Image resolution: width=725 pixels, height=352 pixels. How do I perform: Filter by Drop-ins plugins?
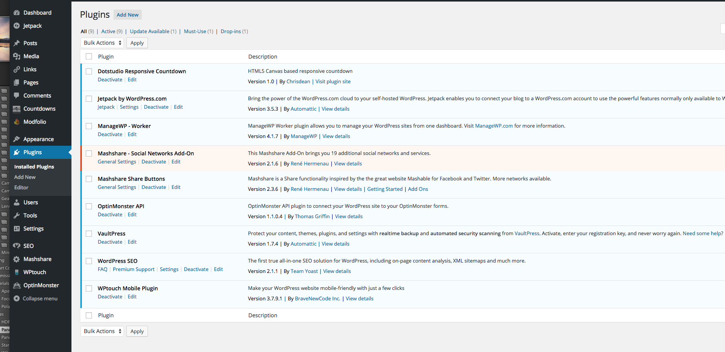231,31
